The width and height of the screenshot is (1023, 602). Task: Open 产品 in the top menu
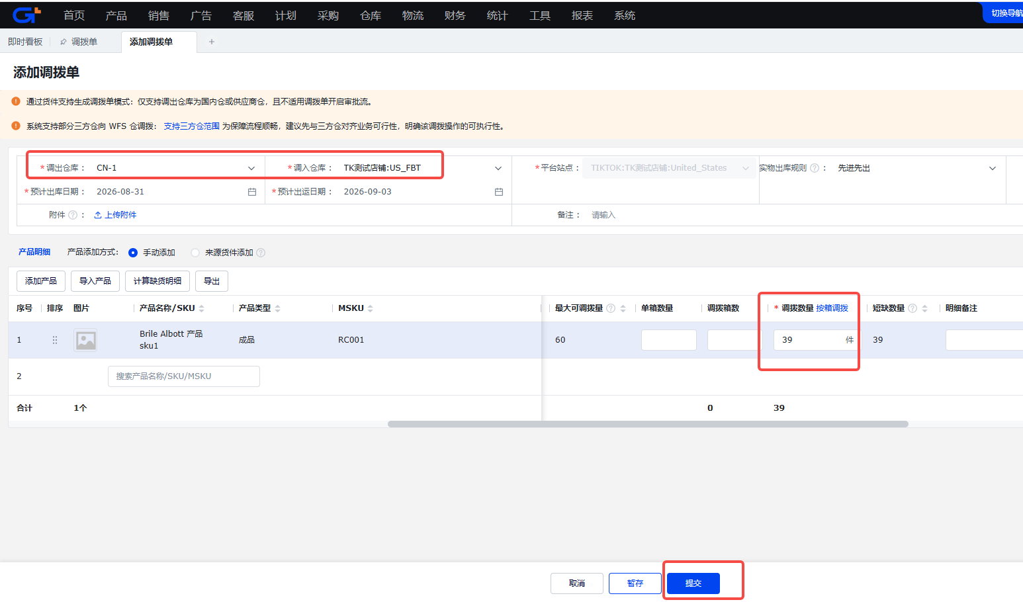click(x=116, y=15)
